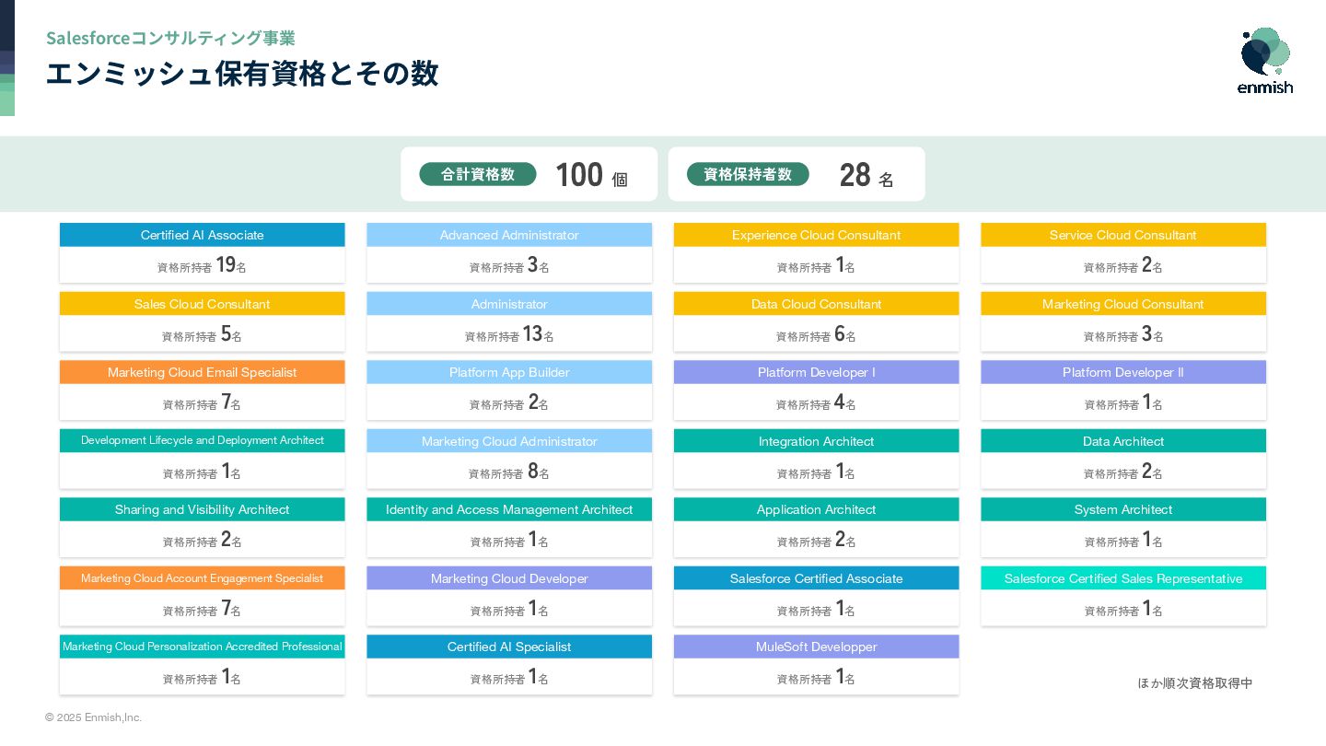Image resolution: width=1326 pixels, height=746 pixels.
Task: Click Salesforce Certified Sales Representative header
Action: click(x=1123, y=578)
